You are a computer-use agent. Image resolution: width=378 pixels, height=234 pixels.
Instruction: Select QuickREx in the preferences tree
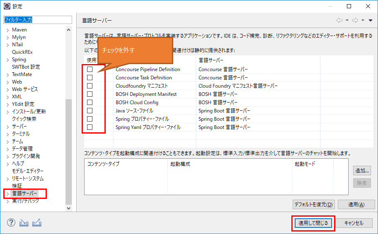click(x=22, y=52)
